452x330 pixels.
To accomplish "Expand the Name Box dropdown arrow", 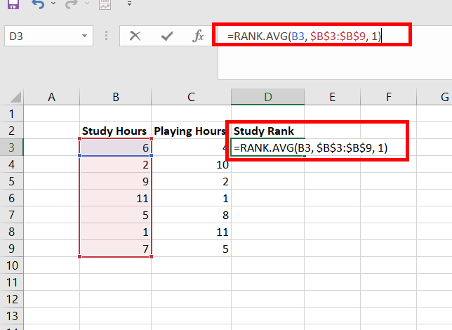I will (x=84, y=36).
